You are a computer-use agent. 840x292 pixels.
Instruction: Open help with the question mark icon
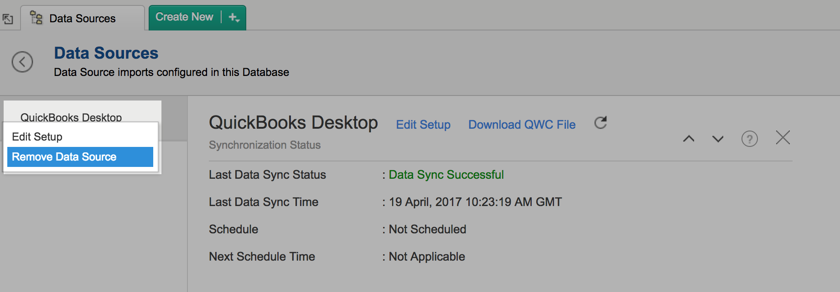pyautogui.click(x=749, y=139)
